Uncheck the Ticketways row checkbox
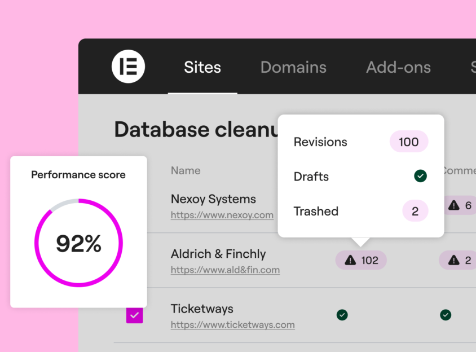Image resolution: width=476 pixels, height=352 pixels. [x=134, y=315]
